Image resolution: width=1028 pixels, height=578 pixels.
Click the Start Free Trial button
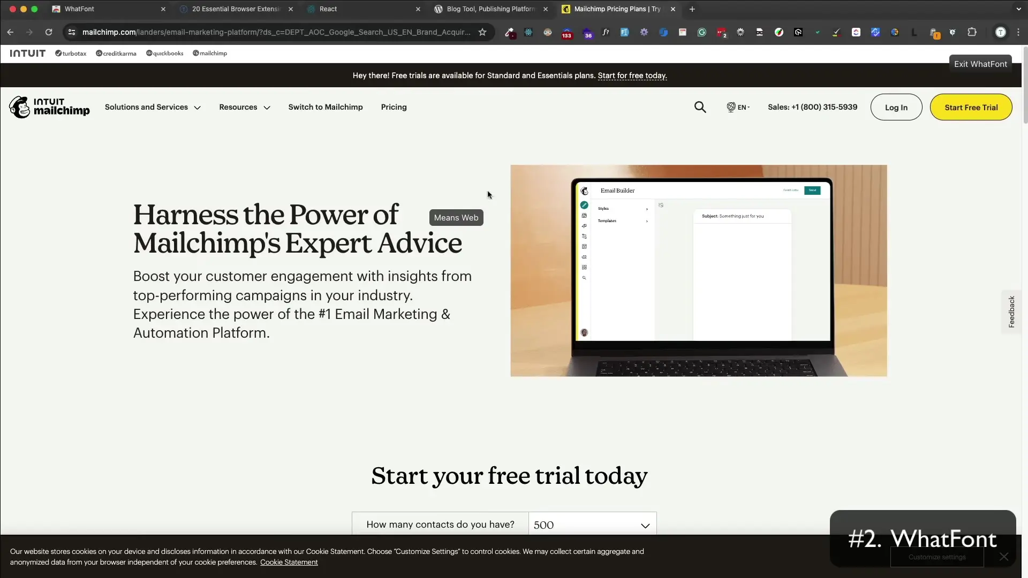(x=971, y=107)
